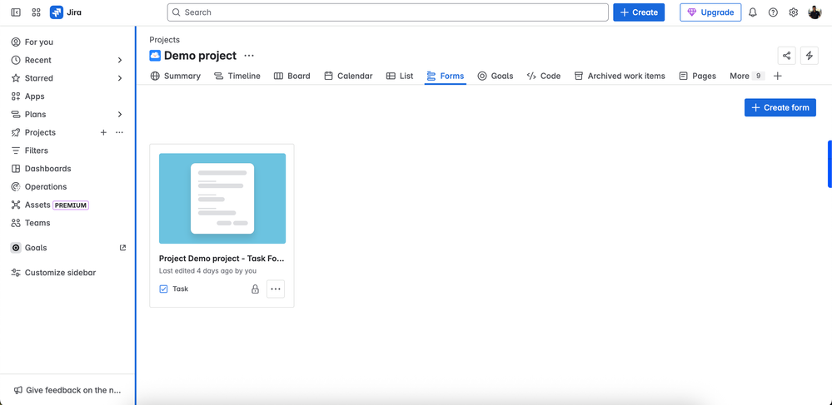Open the automation lightning bolt icon

point(810,56)
